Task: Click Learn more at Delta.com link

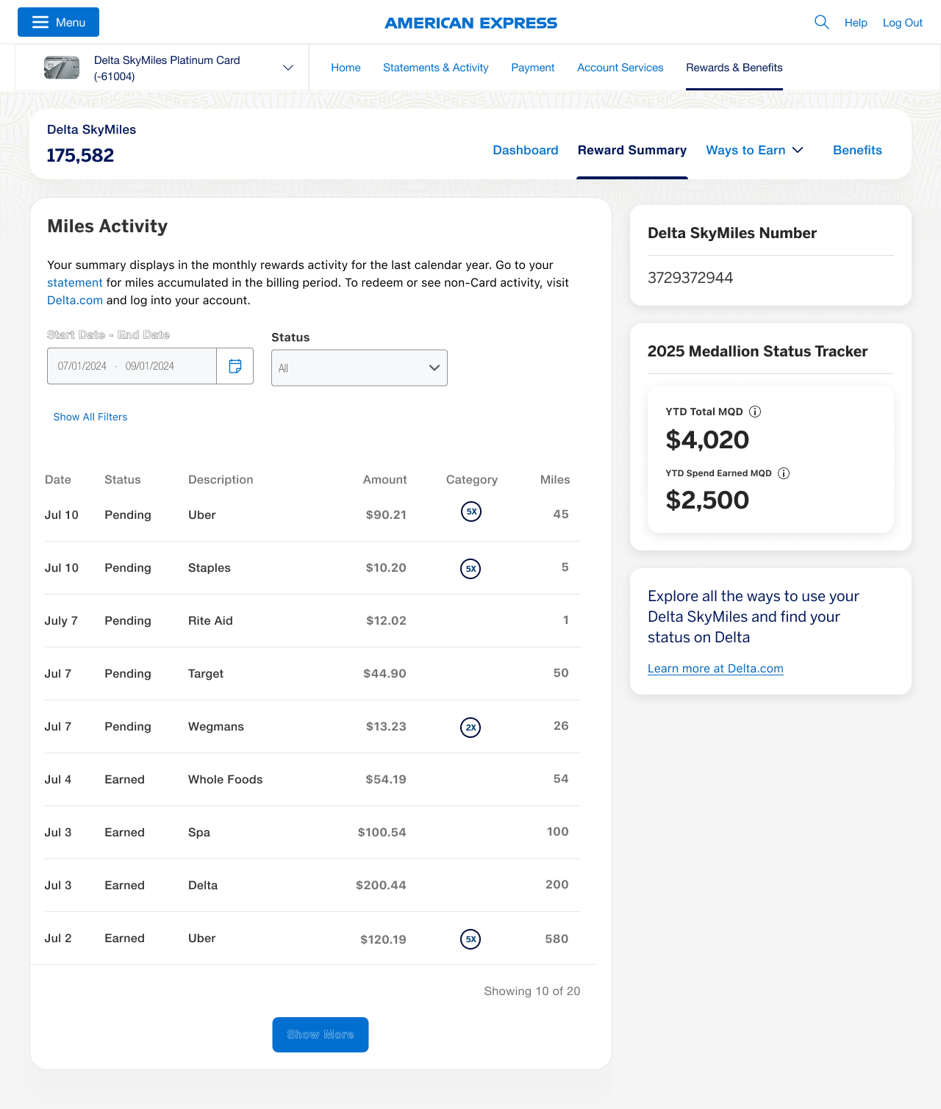Action: click(715, 669)
